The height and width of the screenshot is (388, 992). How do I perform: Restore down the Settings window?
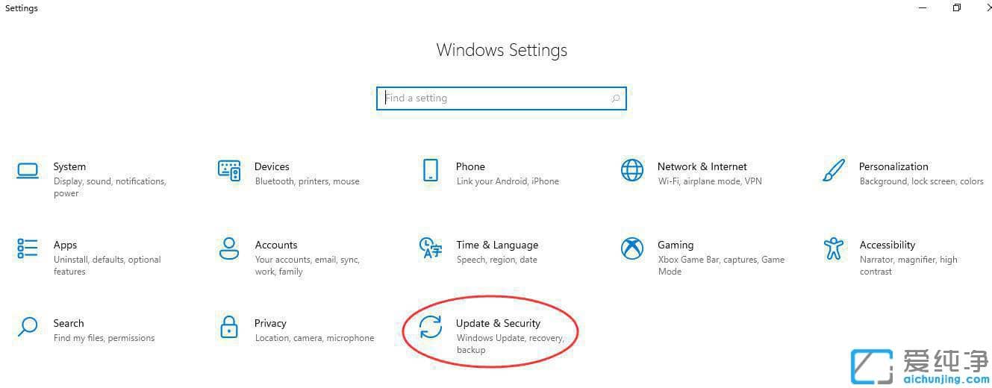pos(956,7)
